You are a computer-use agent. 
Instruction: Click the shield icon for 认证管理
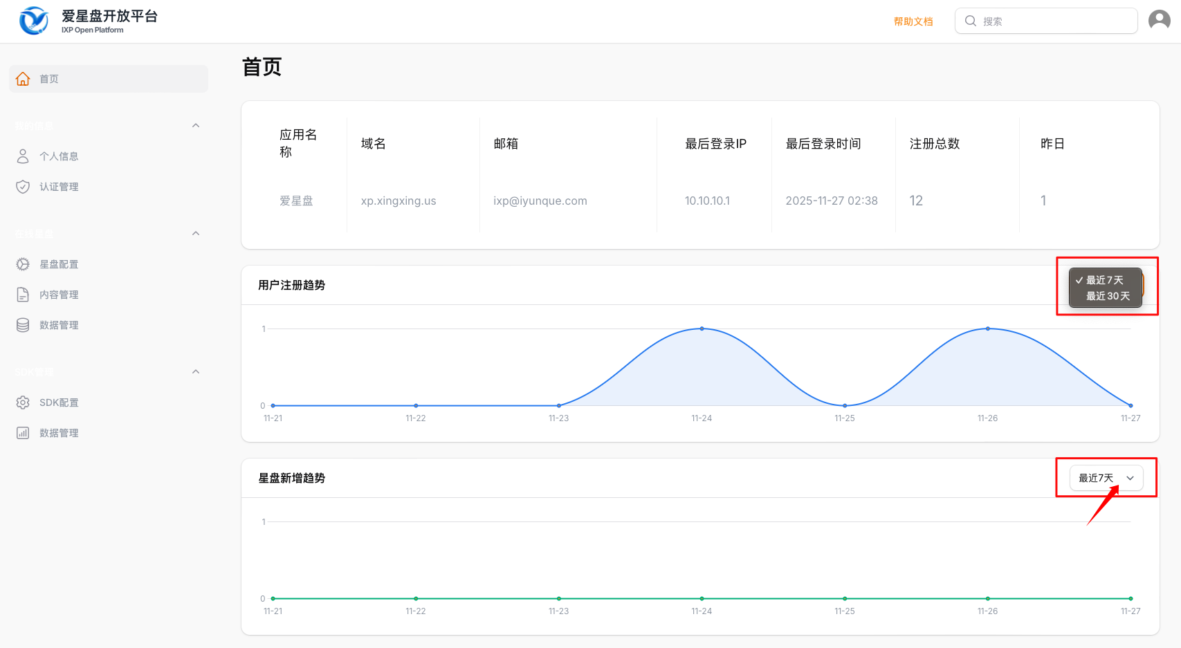tap(23, 187)
